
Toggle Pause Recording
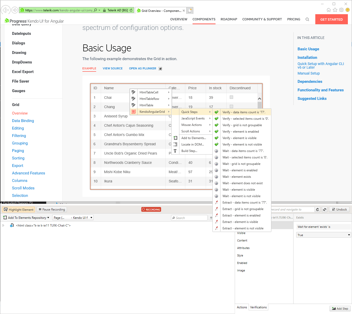click(x=52, y=210)
